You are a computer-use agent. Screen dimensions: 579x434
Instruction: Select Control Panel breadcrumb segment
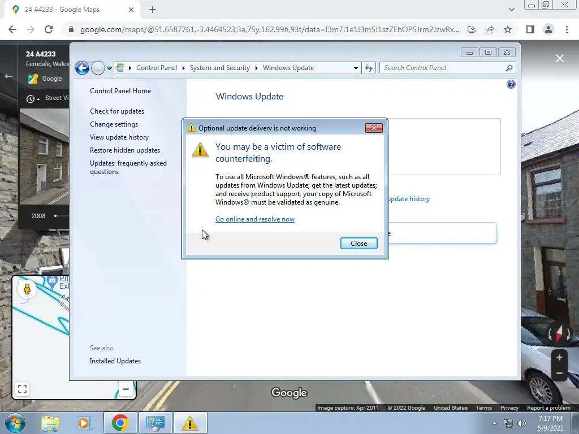click(x=157, y=68)
